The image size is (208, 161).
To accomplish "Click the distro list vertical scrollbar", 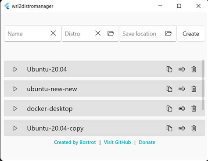I will (x=203, y=85).
